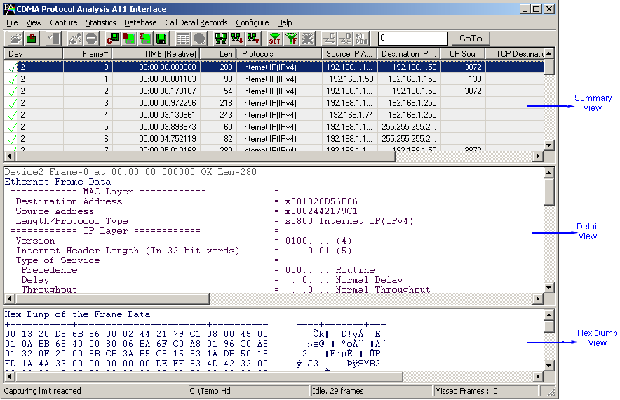
Task: Click source IP 192.168.1.74 cell
Action: click(x=349, y=115)
